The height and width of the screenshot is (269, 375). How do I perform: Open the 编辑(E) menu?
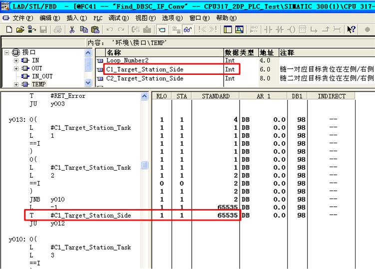[x=50, y=18]
